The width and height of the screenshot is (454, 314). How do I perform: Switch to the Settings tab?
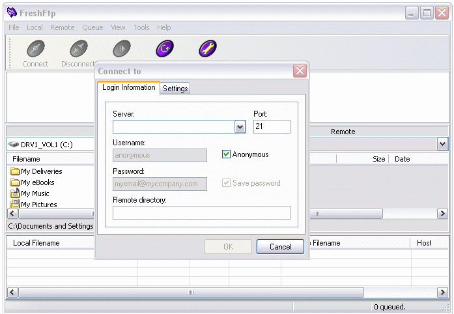coord(175,89)
